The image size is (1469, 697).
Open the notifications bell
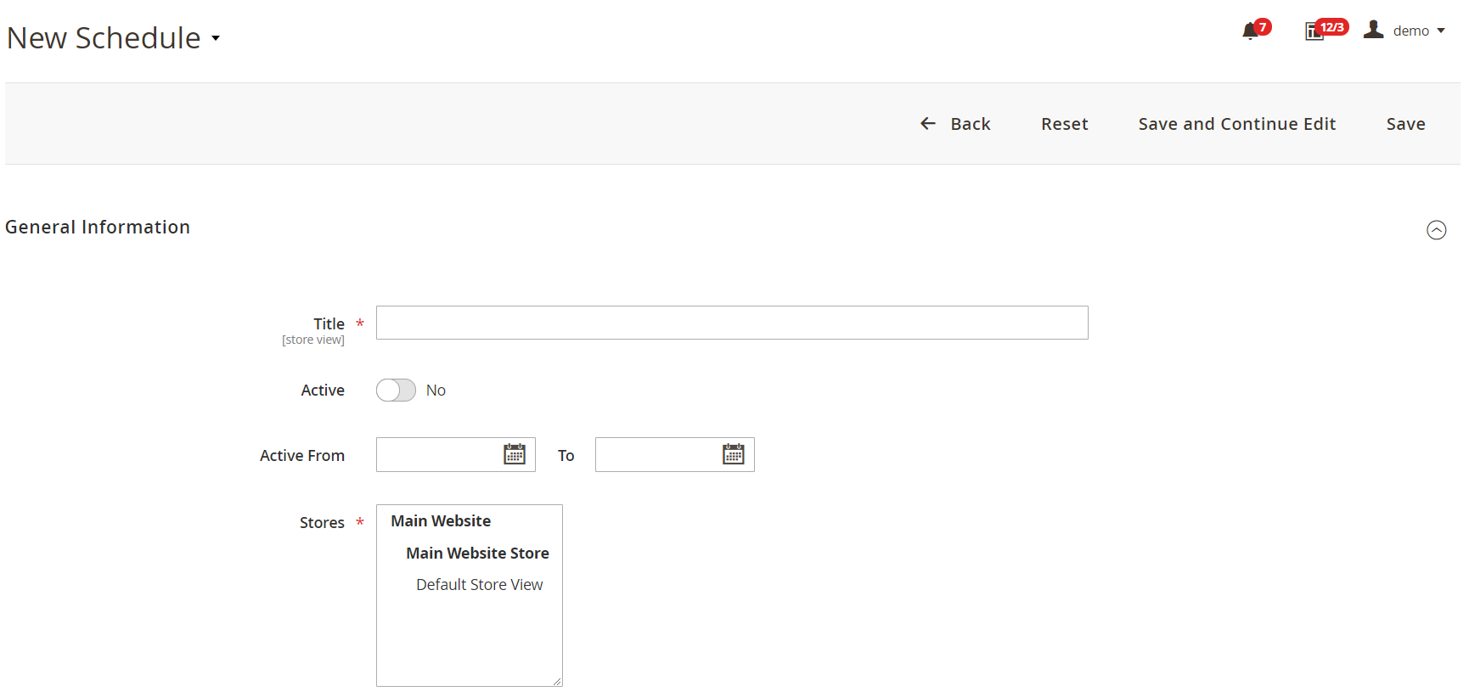(1250, 31)
